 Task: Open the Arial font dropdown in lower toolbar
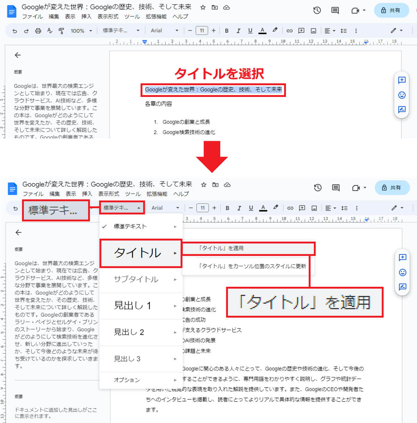point(165,208)
